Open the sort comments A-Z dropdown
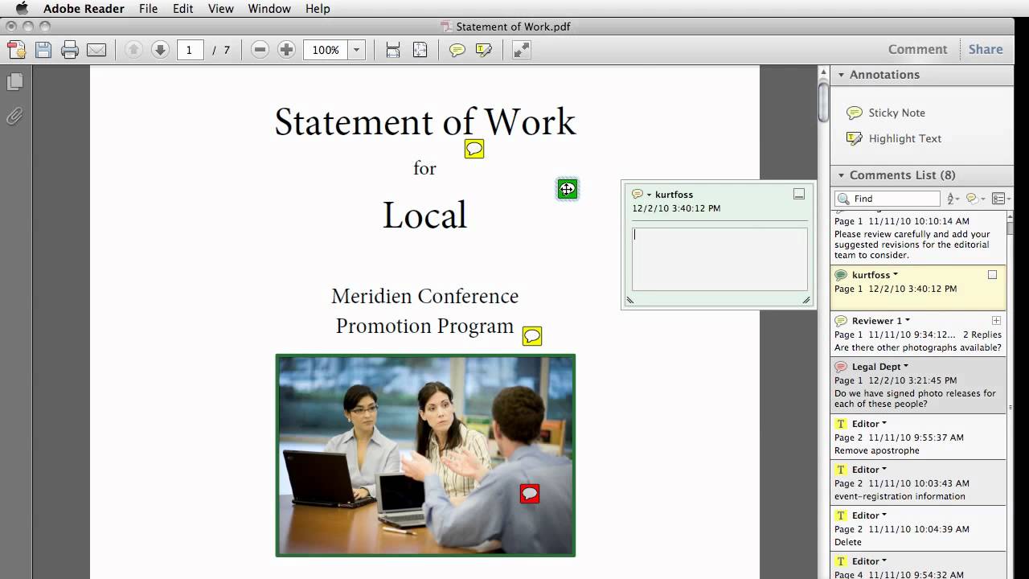 tap(953, 199)
